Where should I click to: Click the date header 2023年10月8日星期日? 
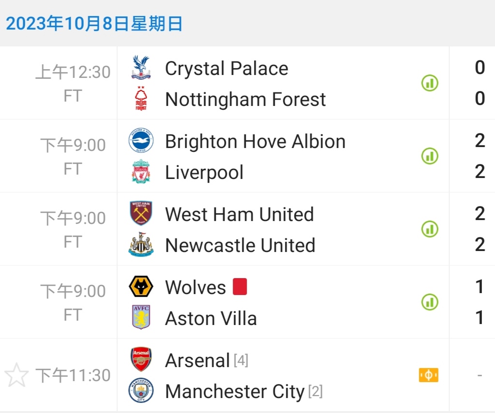[94, 23]
